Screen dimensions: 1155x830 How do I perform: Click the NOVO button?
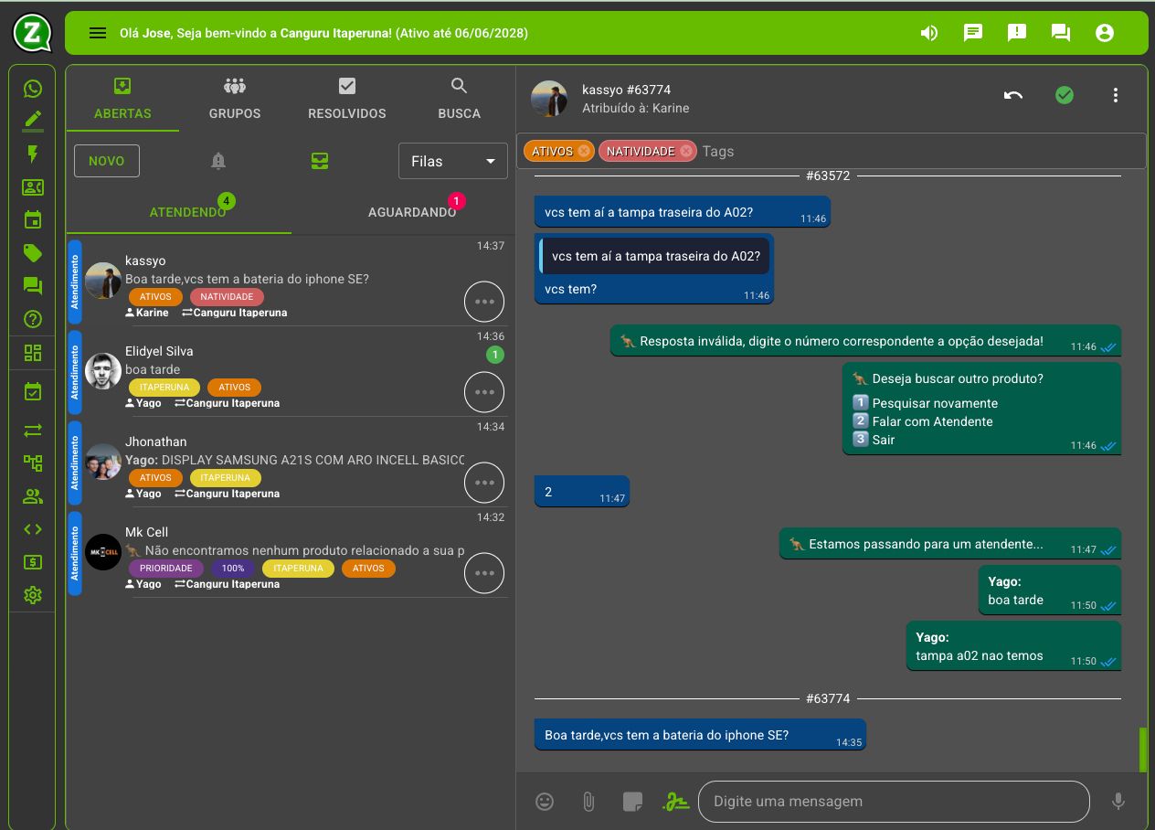(106, 161)
